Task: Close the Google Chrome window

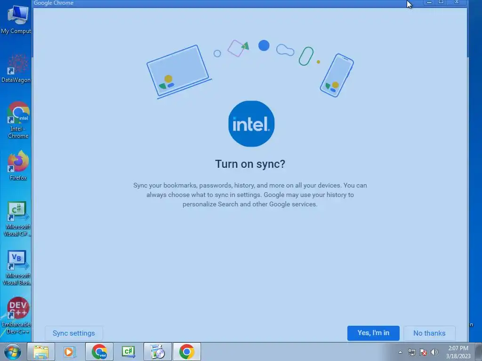Action: 457,2
